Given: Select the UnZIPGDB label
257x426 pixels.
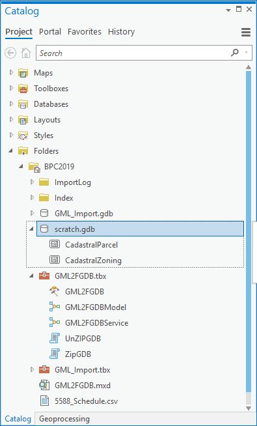Looking at the screenshot, I should (83, 339).
